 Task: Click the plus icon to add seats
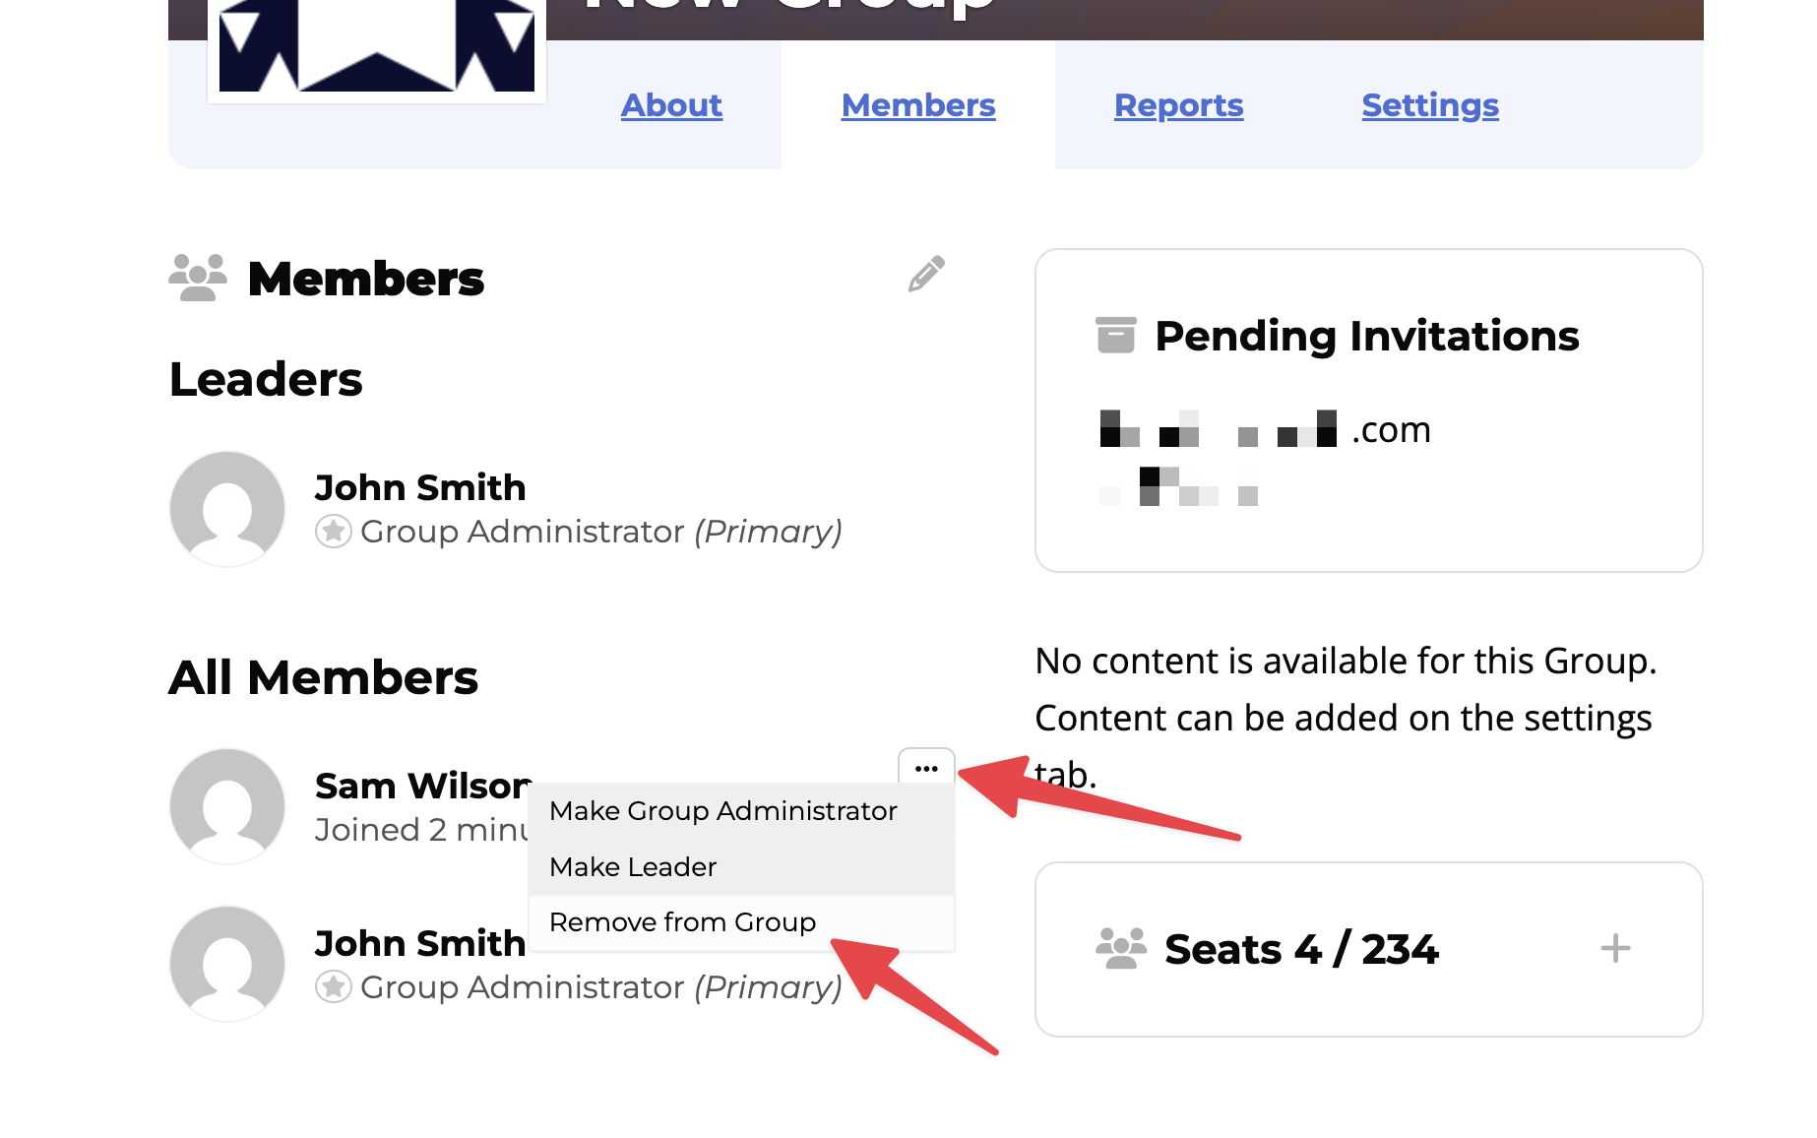coord(1615,948)
